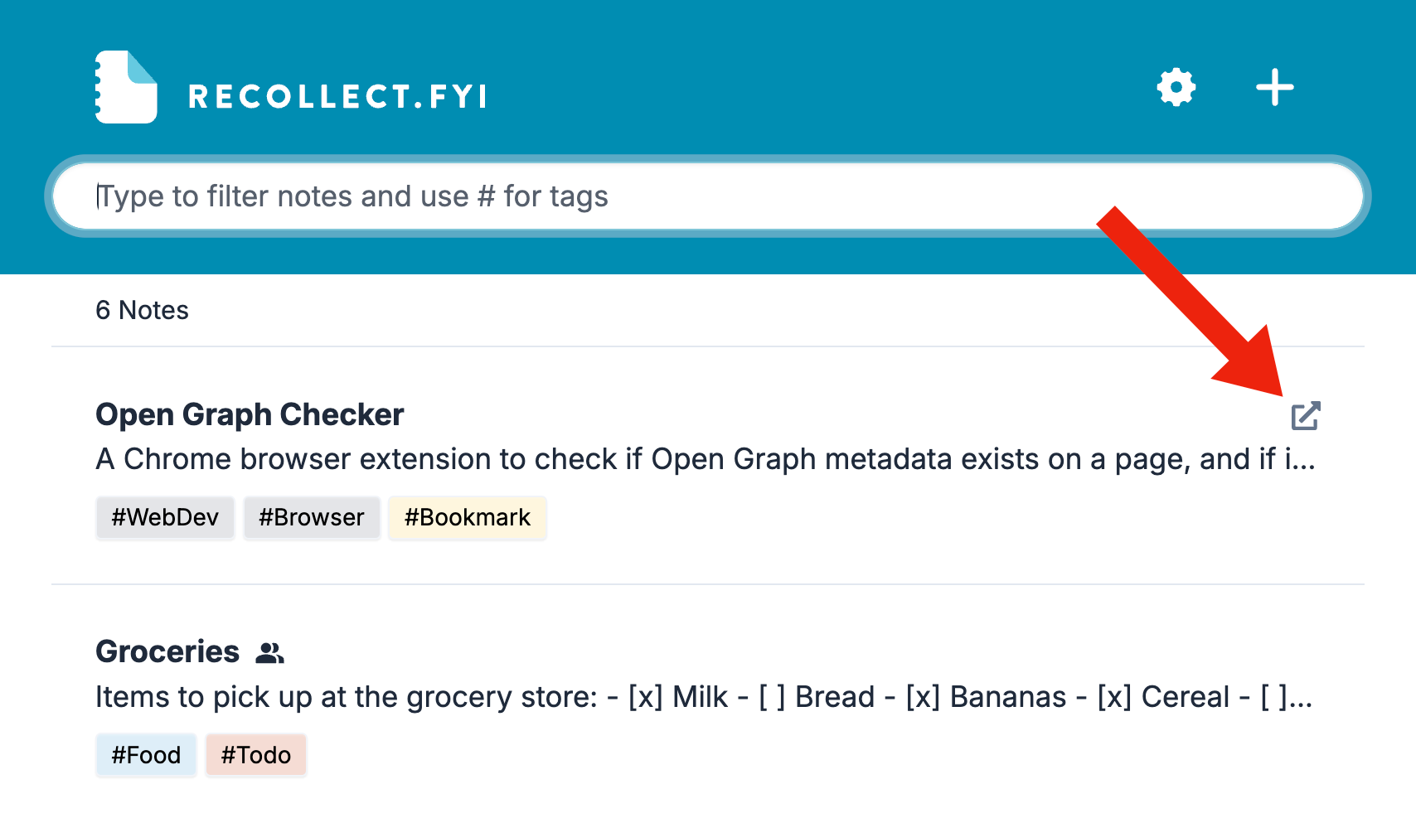Click the 6 Notes count label
This screenshot has width=1416, height=818.
(x=143, y=310)
